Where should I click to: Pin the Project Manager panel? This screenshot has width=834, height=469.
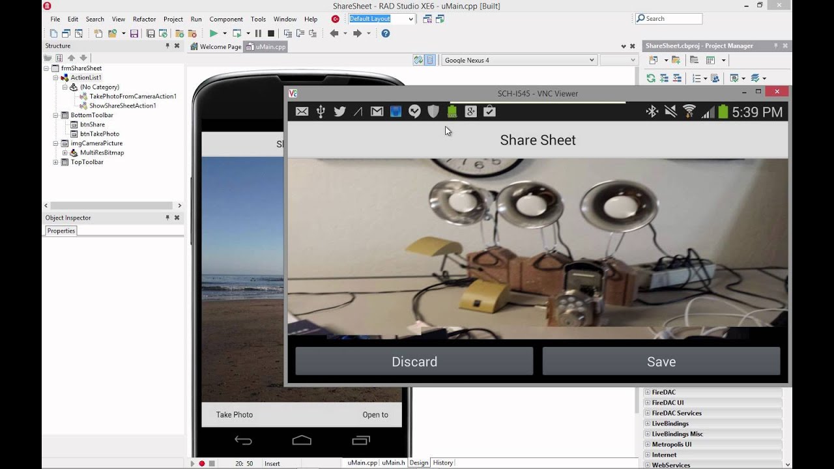775,46
